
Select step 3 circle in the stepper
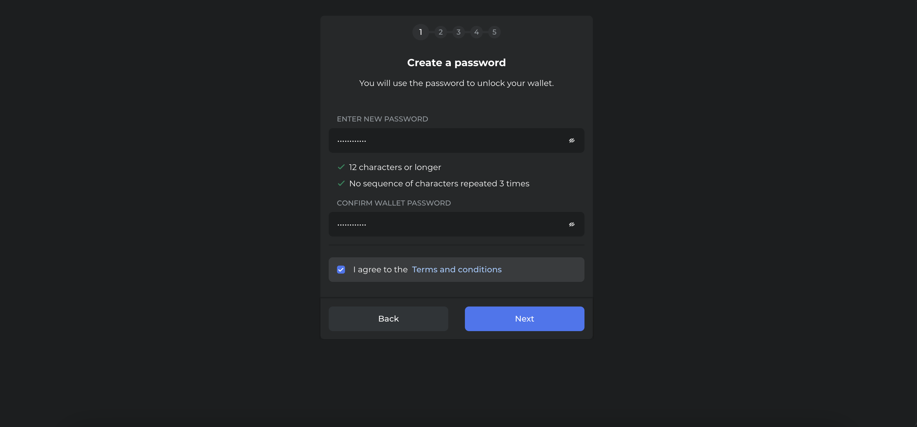pyautogui.click(x=458, y=32)
